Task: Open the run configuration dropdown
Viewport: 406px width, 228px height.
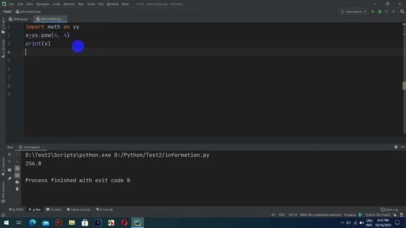Action: point(353,11)
